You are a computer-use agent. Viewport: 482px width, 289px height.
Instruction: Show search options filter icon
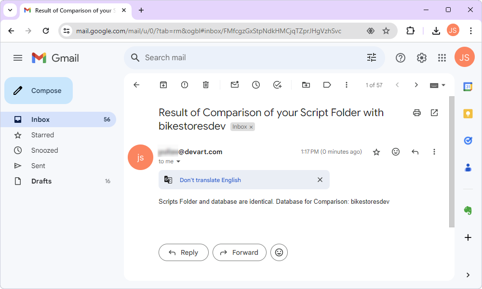click(371, 57)
